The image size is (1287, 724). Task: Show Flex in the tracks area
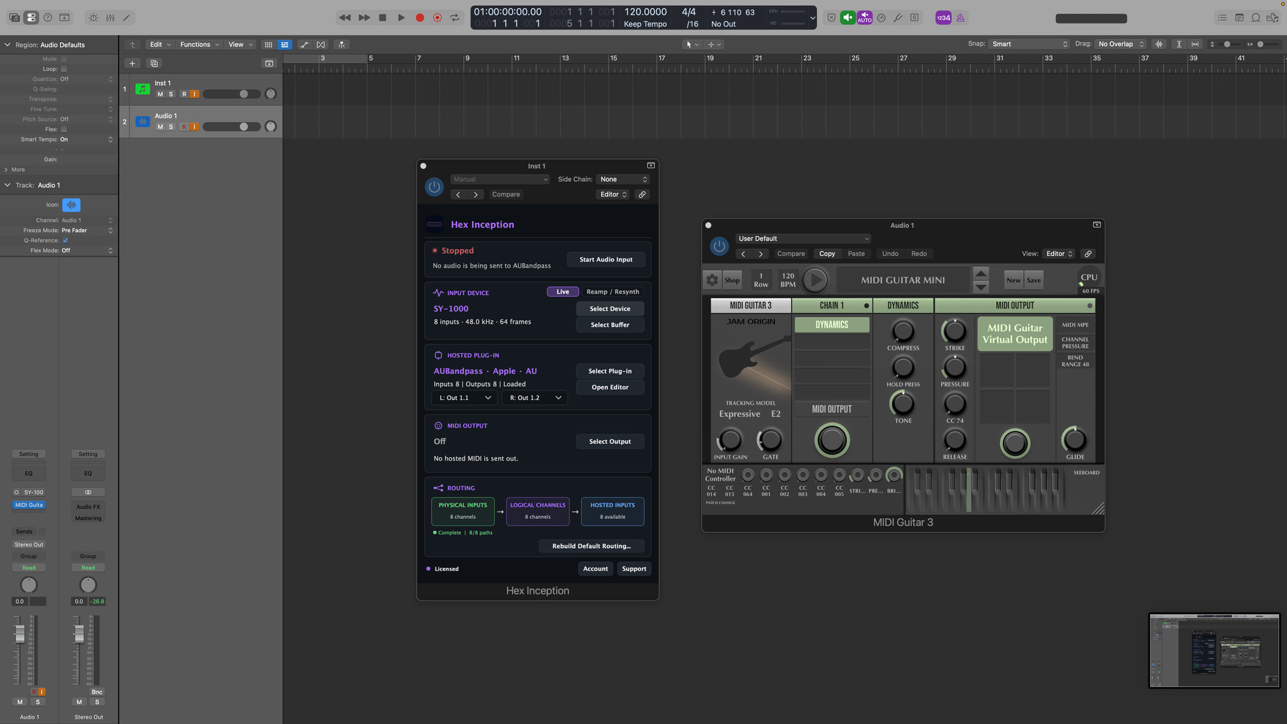click(x=321, y=44)
